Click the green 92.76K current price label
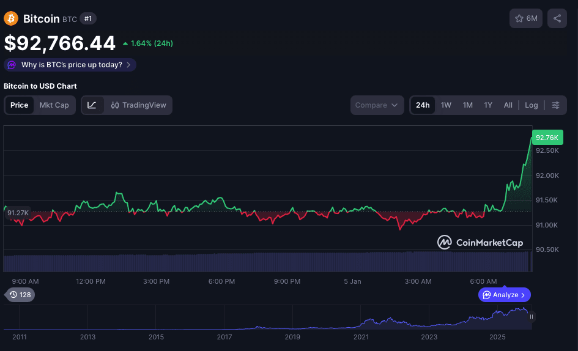The height and width of the screenshot is (351, 578). pos(546,138)
